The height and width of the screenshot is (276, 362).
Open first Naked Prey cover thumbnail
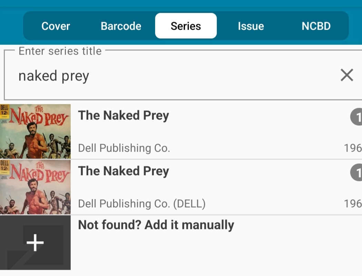click(35, 131)
